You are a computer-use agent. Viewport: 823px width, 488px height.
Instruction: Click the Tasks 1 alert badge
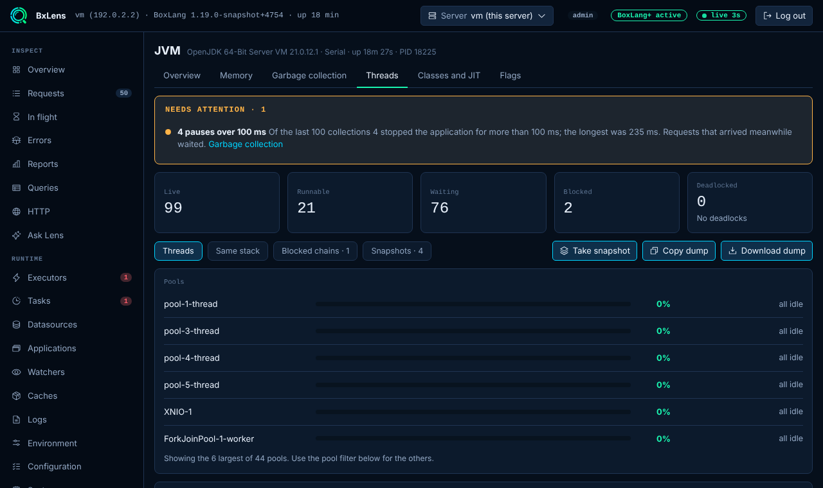pos(126,301)
